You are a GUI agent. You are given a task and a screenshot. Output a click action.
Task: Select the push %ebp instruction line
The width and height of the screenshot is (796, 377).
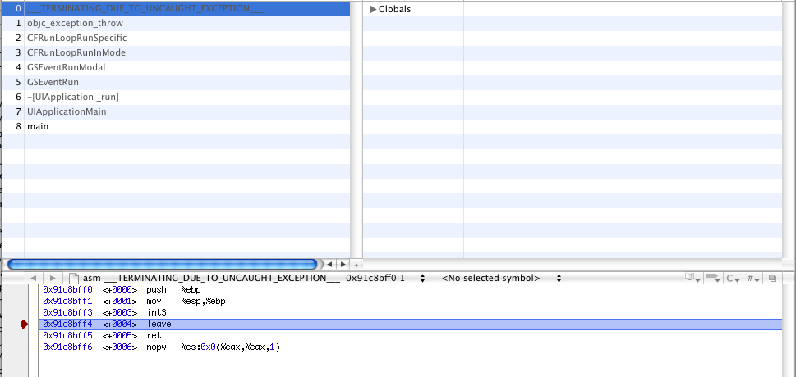410,290
